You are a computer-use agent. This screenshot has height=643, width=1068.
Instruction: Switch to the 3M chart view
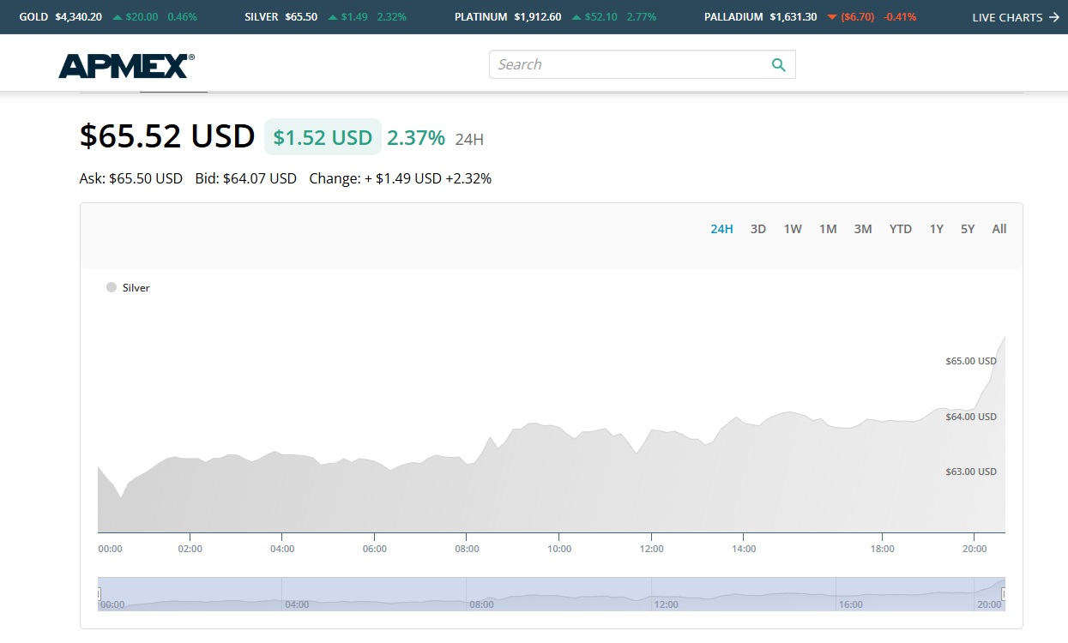(863, 229)
